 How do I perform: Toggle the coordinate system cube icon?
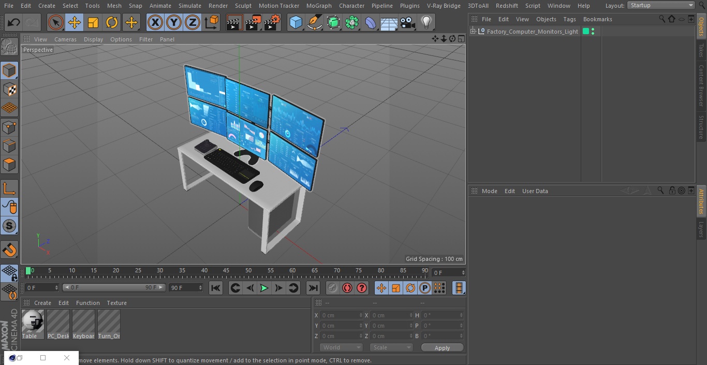point(211,22)
